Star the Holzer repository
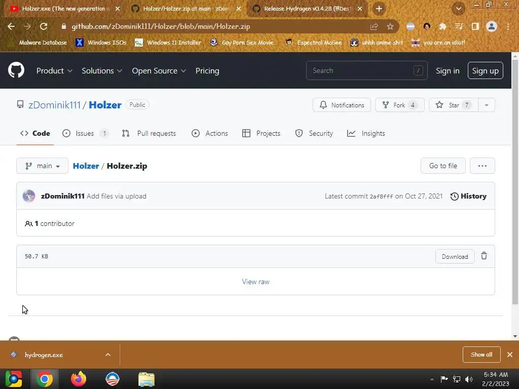Screen dimensions: 519x389 (x=454, y=105)
